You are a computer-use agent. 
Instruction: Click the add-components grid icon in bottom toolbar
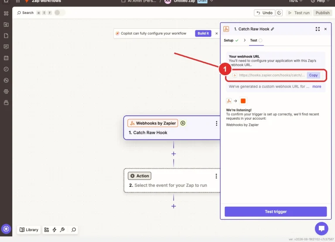tap(46, 230)
